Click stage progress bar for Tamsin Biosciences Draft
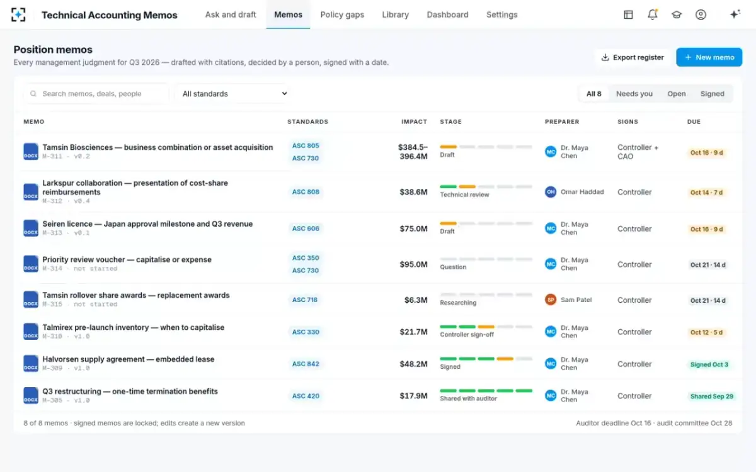 (486, 147)
